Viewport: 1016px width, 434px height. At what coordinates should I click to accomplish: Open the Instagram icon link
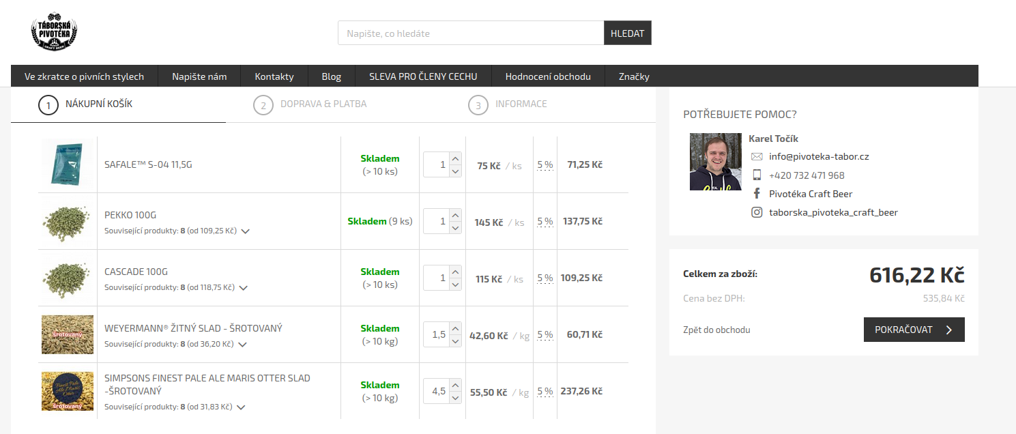coord(757,212)
